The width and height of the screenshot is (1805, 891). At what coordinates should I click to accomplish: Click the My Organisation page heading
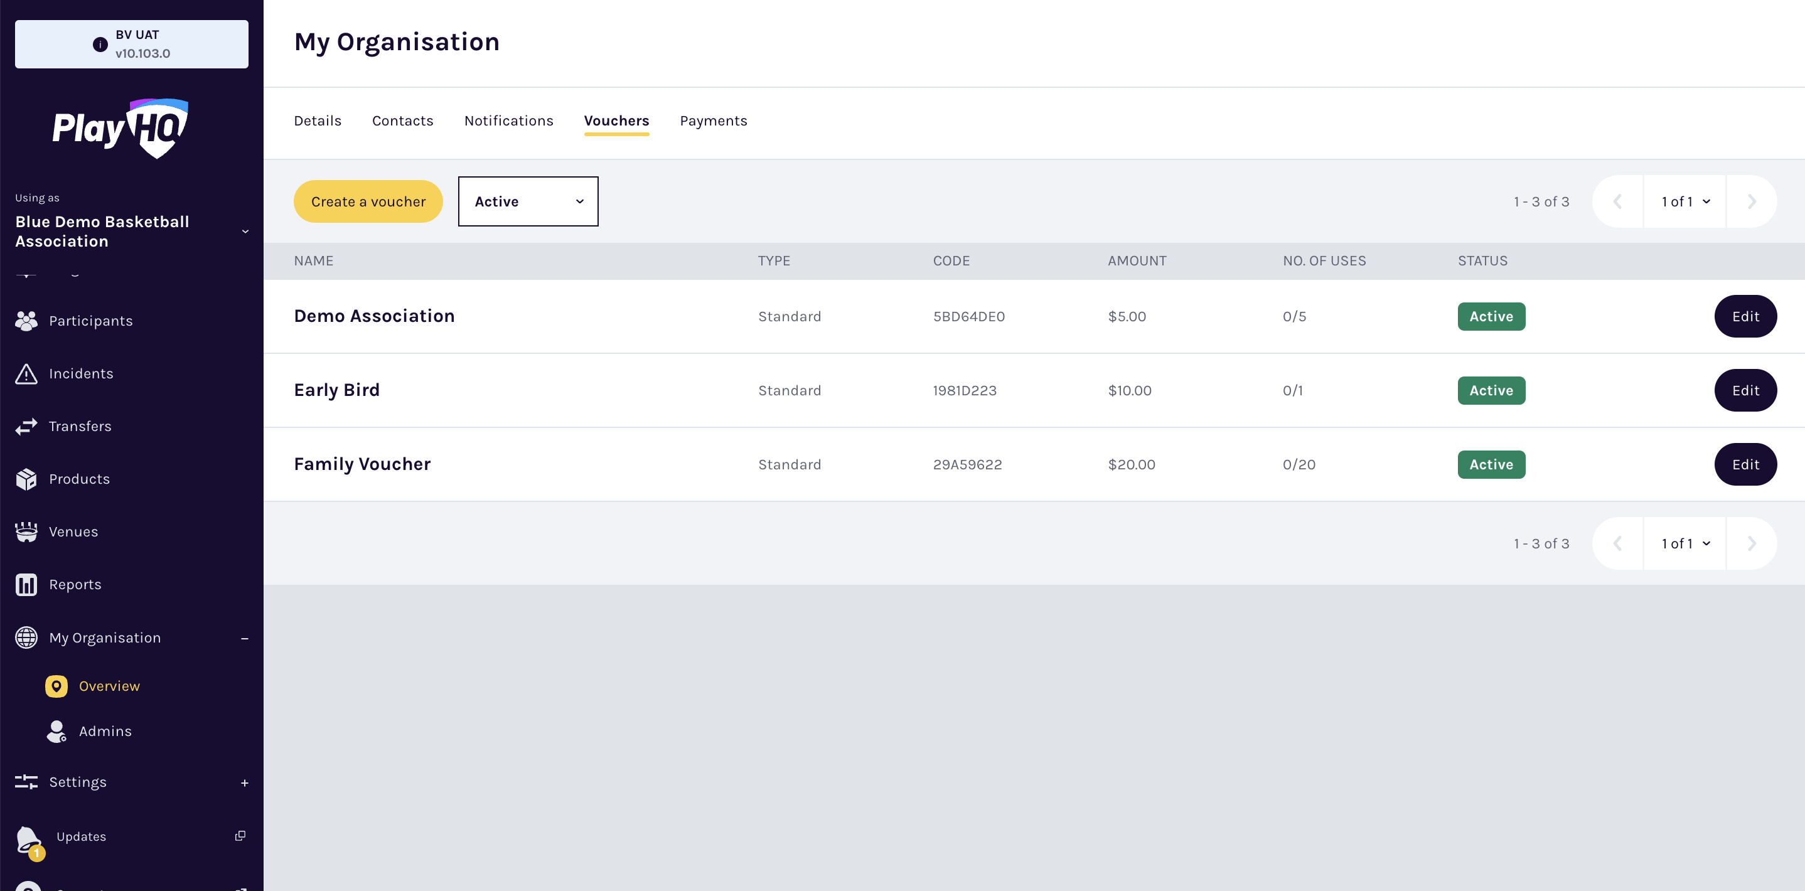(x=397, y=43)
